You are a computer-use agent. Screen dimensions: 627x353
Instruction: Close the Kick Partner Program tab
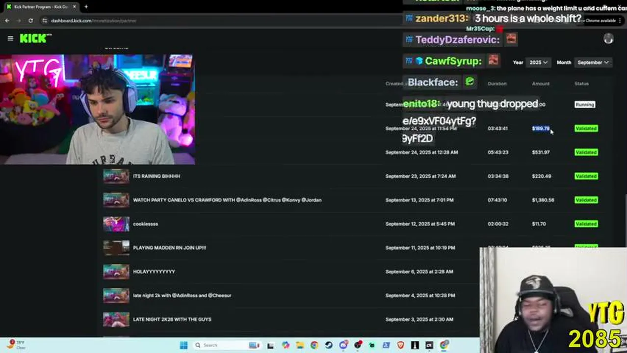click(74, 7)
